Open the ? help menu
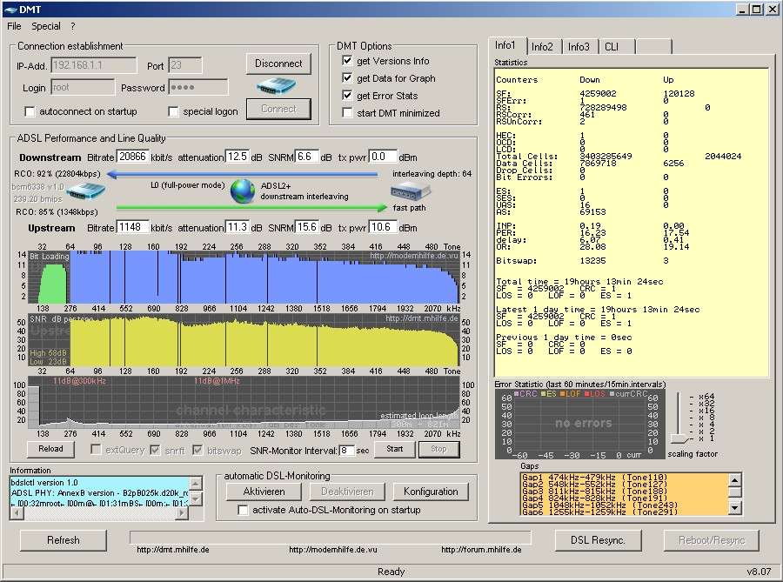783x582 pixels. [x=73, y=26]
